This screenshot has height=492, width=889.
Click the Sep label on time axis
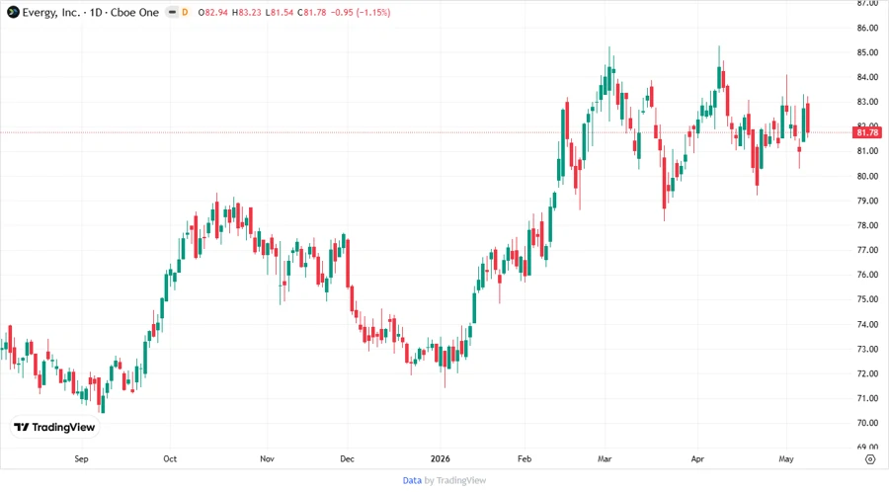[81, 458]
